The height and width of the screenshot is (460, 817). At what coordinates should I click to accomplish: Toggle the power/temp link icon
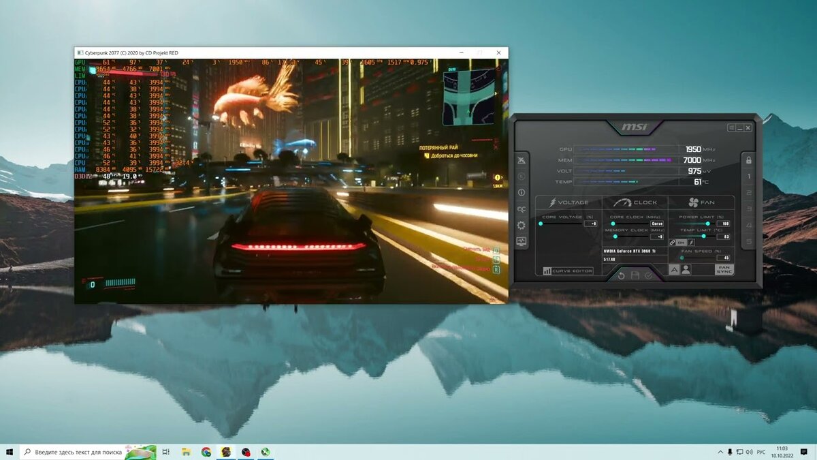(672, 243)
